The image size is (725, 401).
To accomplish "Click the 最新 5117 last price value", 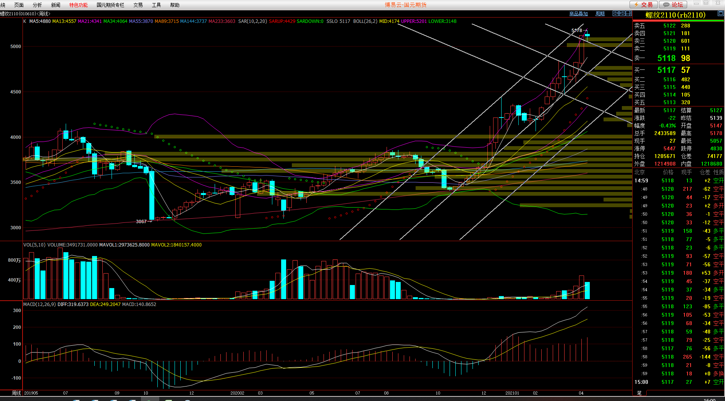I will (x=669, y=111).
